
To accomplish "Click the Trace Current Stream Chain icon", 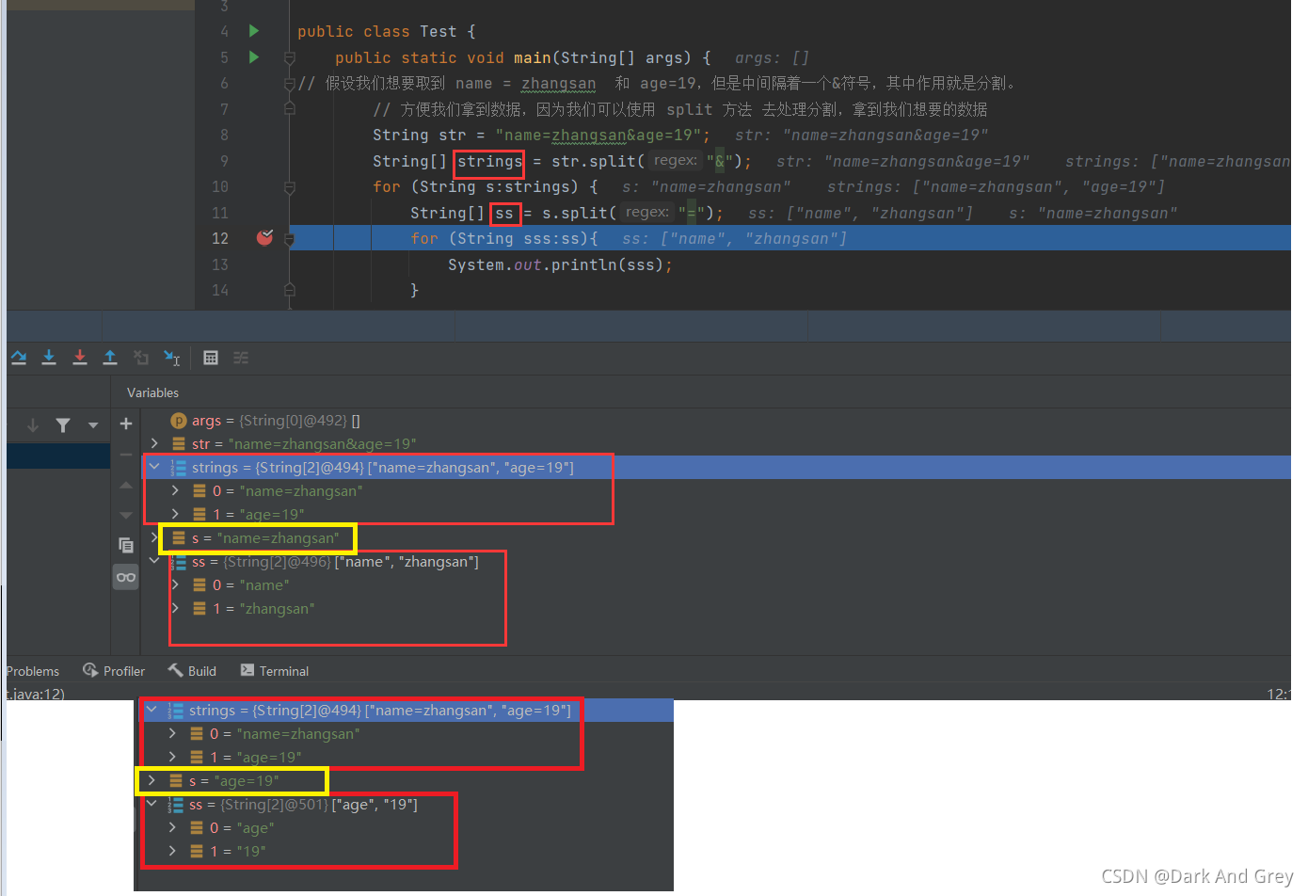I will pos(241,358).
